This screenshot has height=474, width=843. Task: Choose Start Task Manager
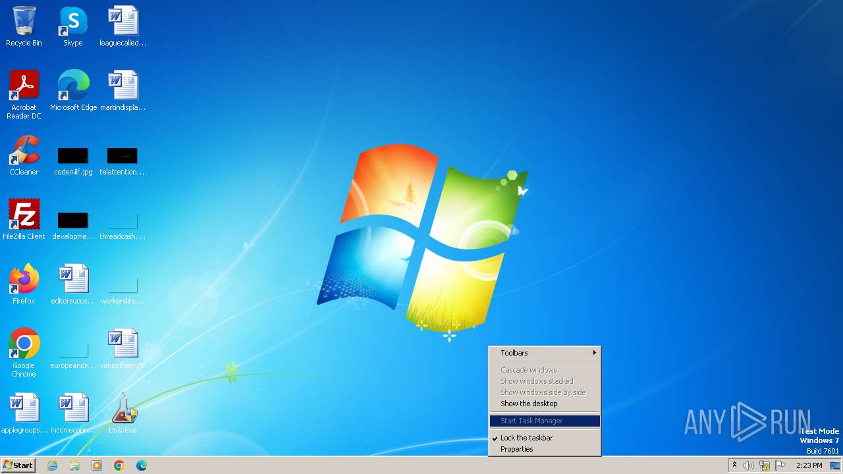[x=545, y=421]
